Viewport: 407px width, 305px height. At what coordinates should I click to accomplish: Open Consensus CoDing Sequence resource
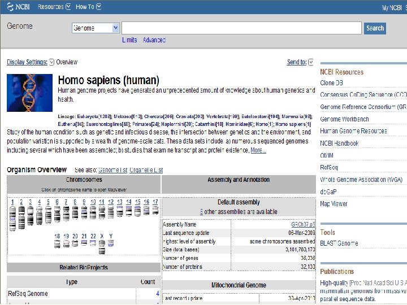pos(363,95)
